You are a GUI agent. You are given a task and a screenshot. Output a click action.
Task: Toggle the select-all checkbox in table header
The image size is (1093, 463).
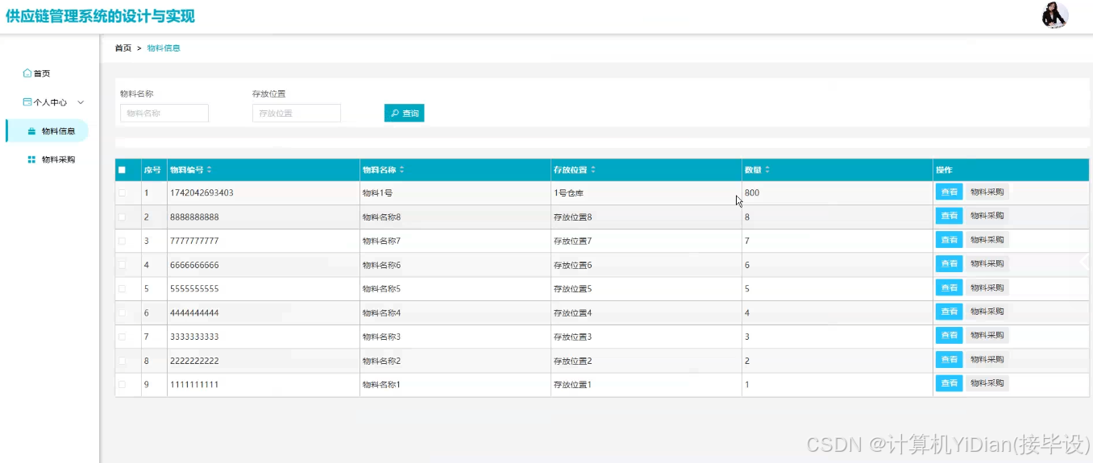pyautogui.click(x=122, y=170)
